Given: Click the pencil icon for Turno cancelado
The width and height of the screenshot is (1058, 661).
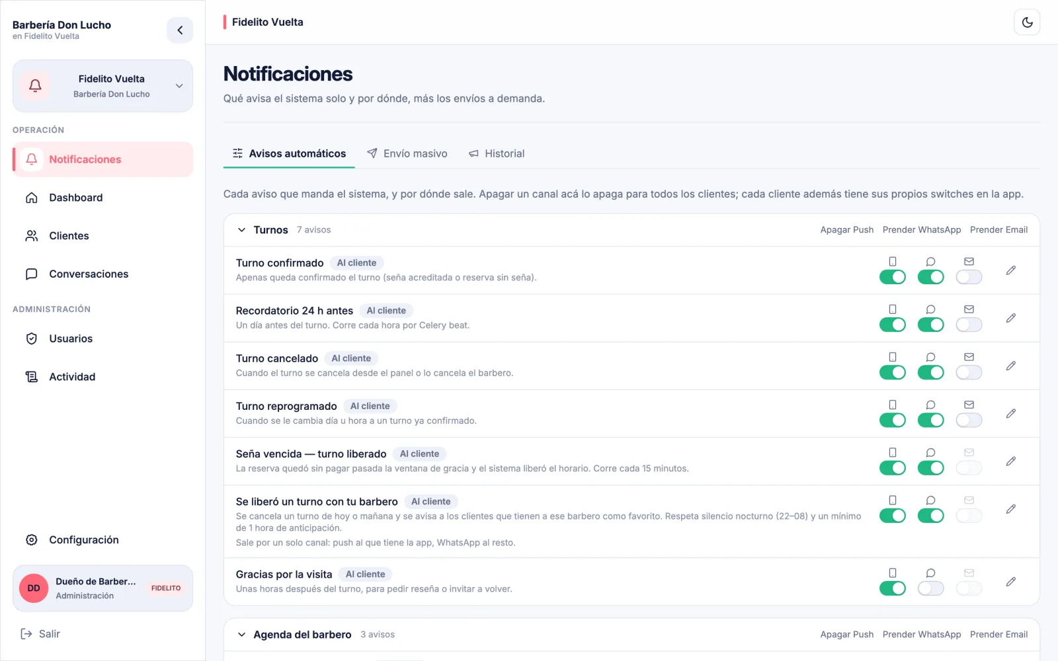Looking at the screenshot, I should click(1010, 366).
